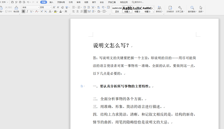Screen dimensions: 224x129
Task: Toggle strikethrough formatting
Action: click(36, 11)
